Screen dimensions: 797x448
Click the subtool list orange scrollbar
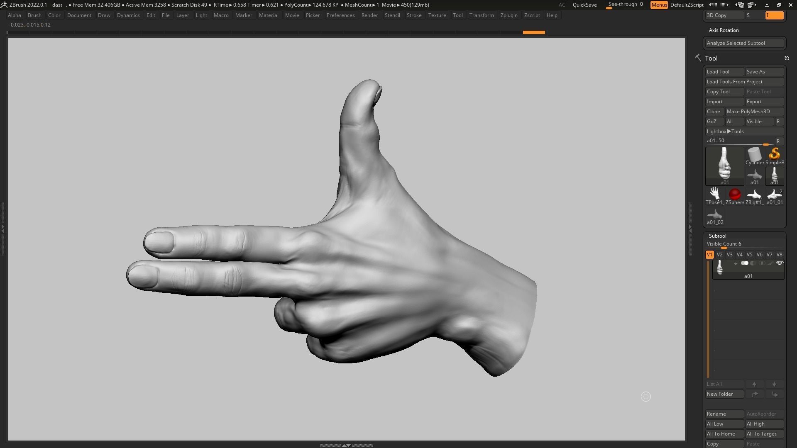click(708, 319)
